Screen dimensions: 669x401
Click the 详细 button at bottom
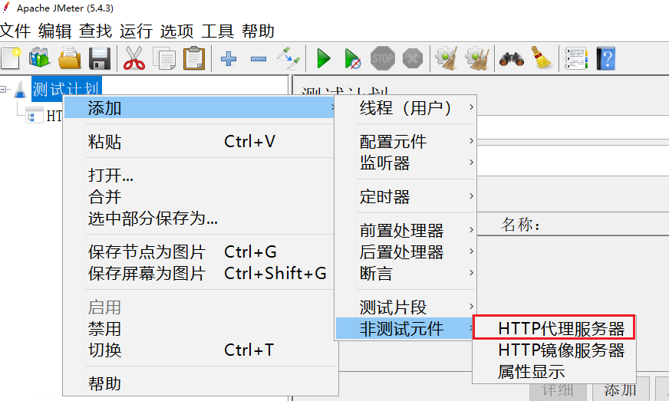point(558,389)
